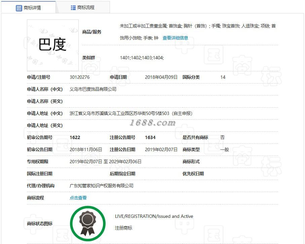This screenshot has width=305, height=244.
Task: Open the 点击查看 trademark process link
Action: (78, 198)
